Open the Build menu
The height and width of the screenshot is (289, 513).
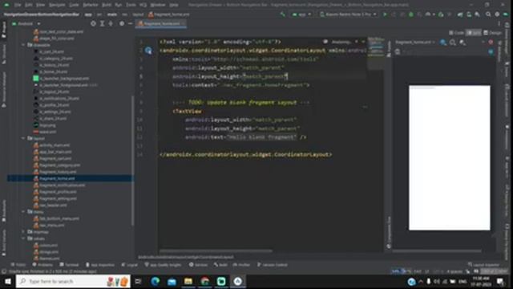point(107,5)
